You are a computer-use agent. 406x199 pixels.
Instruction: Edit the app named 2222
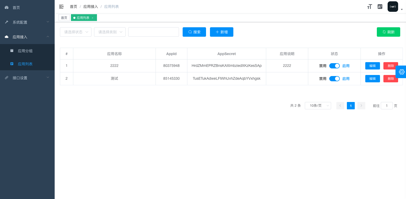tap(373, 66)
